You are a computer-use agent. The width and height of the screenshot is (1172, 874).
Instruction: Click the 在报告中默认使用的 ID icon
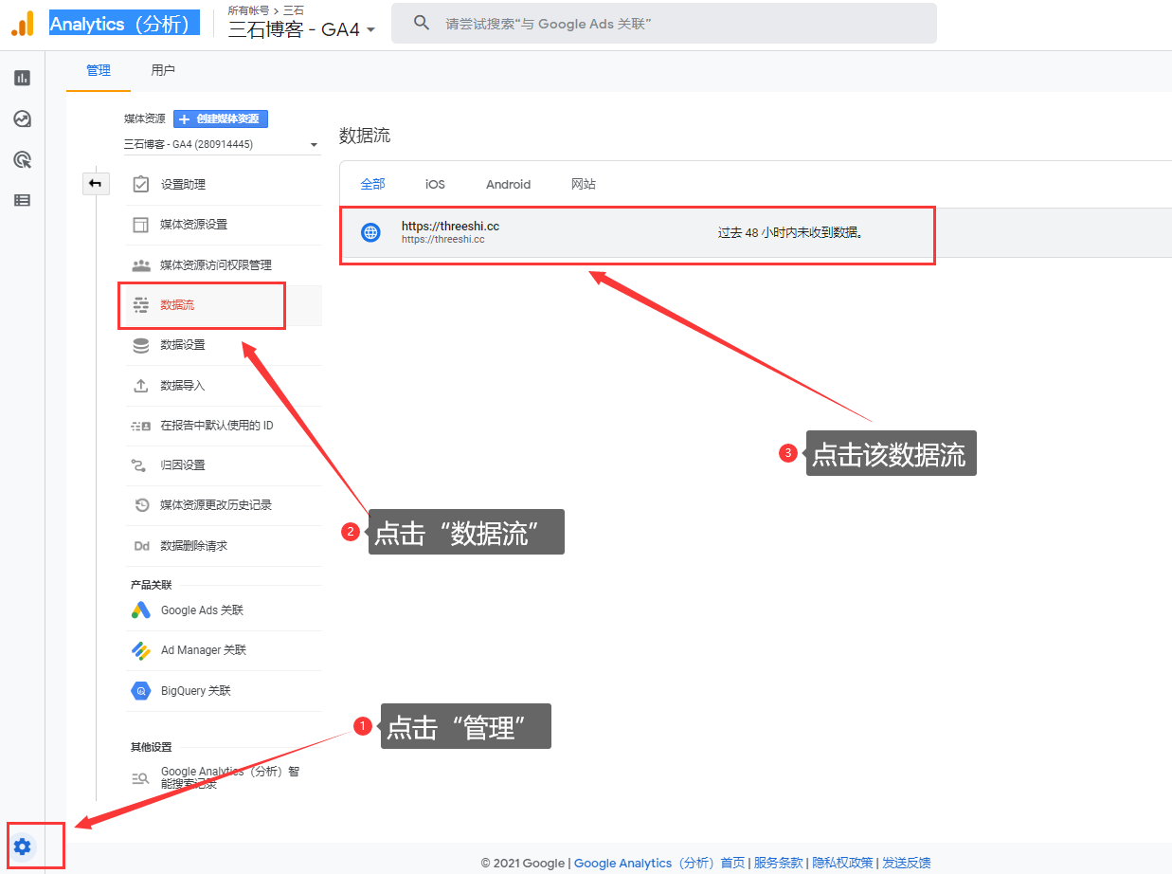(141, 426)
